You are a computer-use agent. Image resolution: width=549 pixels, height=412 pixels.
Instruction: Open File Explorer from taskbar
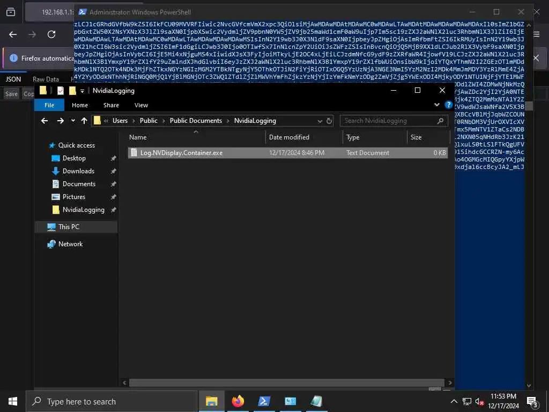[x=211, y=401]
